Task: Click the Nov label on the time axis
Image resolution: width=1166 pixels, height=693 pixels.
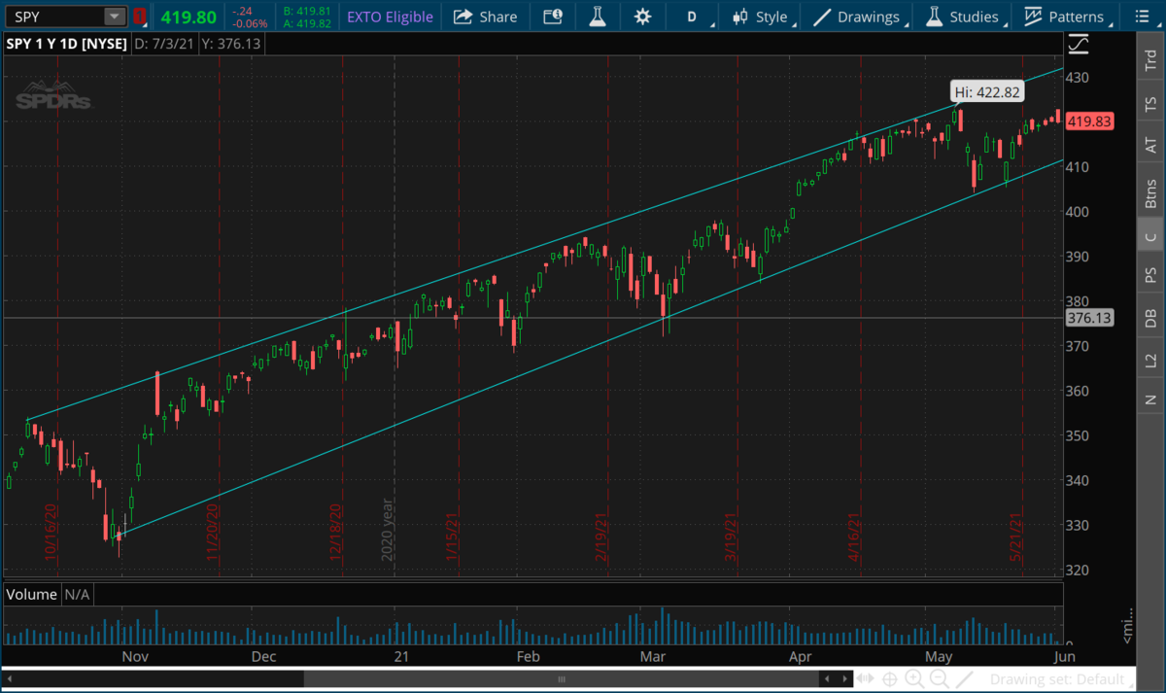Action: 135,657
